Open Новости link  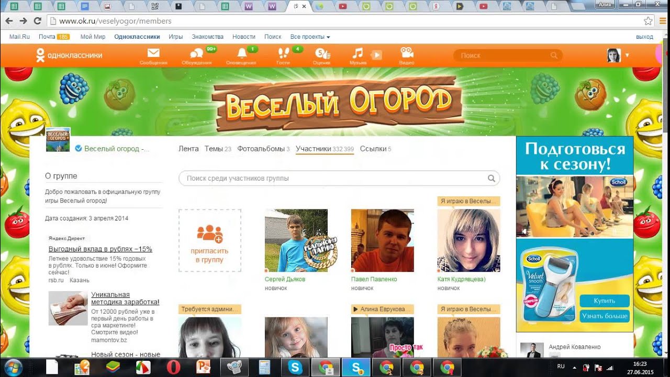(244, 37)
